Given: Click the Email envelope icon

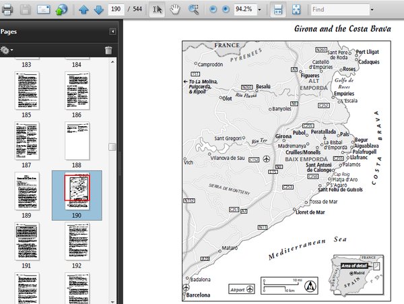Looking at the screenshot, I should [43, 10].
